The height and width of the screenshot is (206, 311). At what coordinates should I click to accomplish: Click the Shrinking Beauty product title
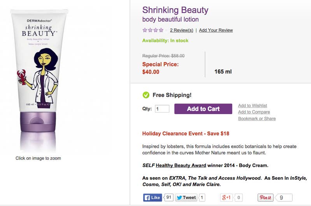175,10
